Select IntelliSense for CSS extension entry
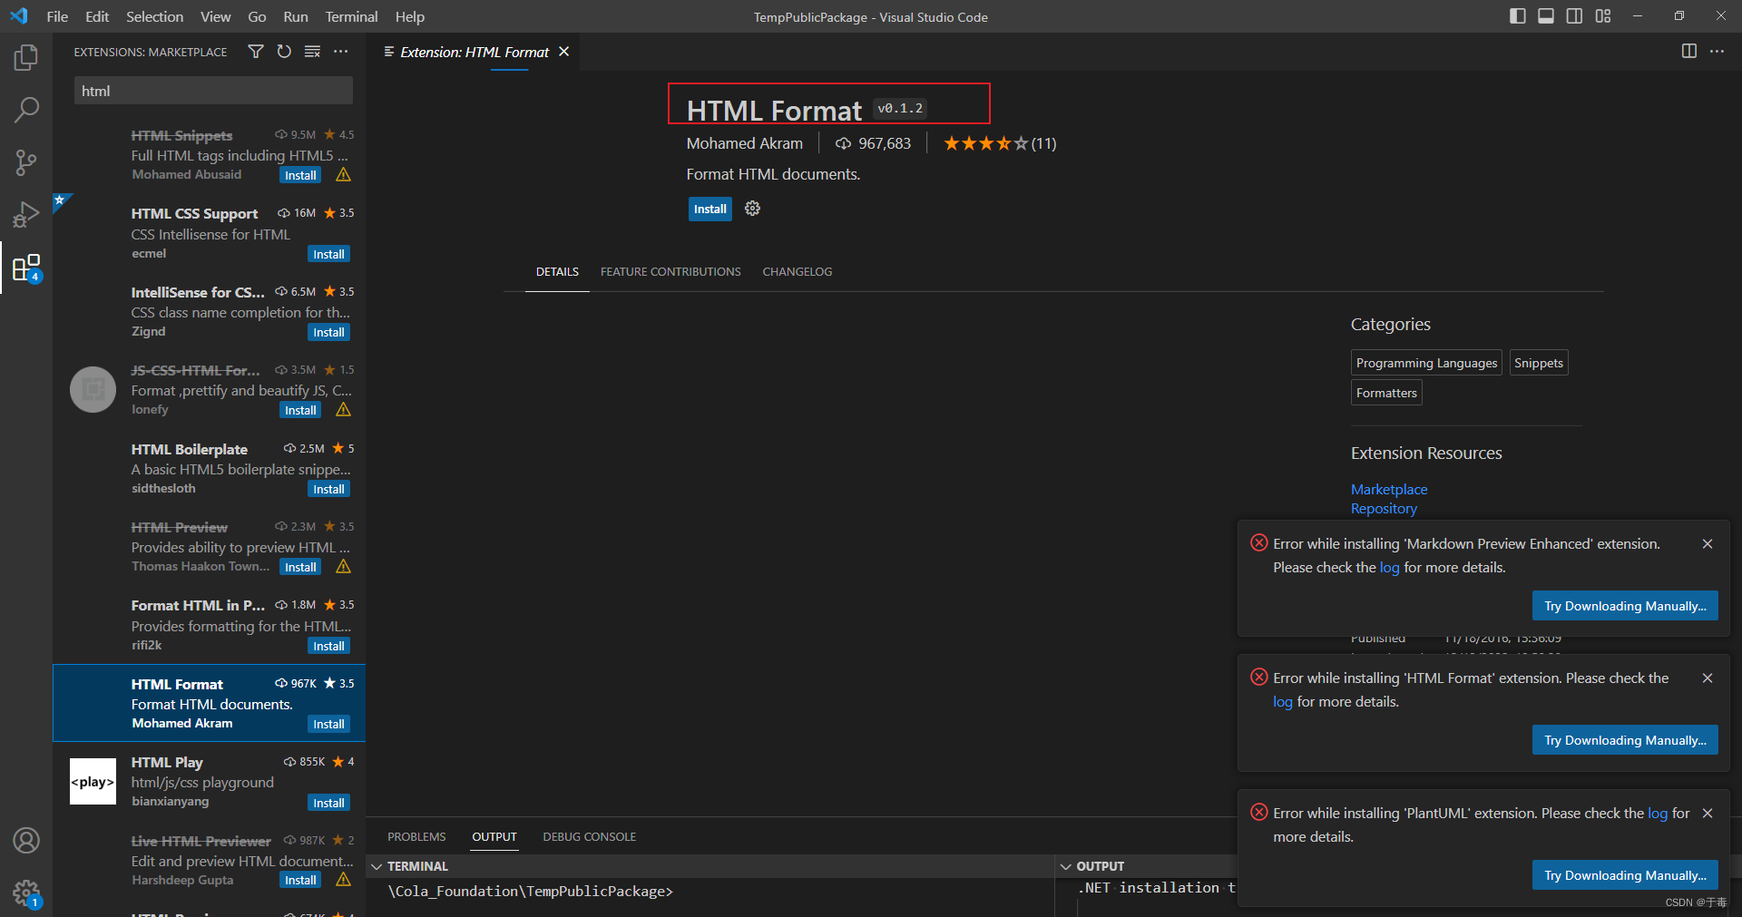Viewport: 1742px width, 917px height. click(210, 311)
